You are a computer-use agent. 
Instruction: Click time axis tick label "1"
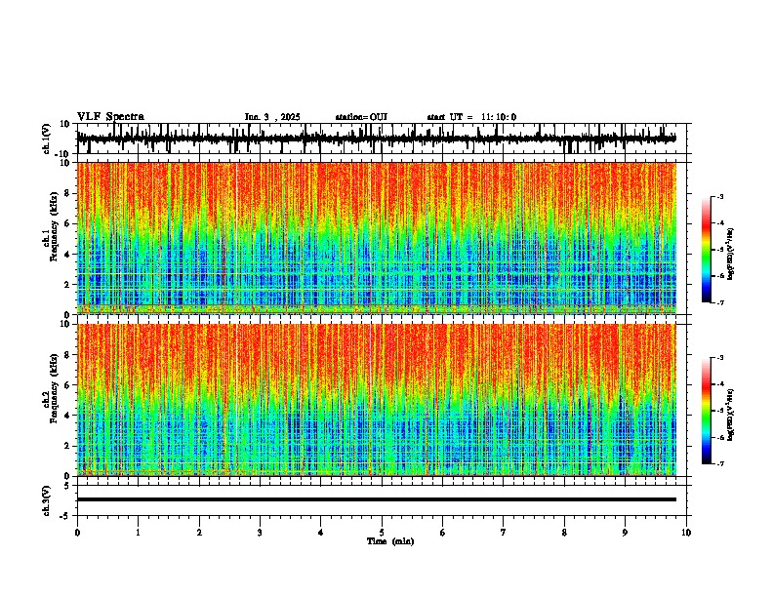pos(138,533)
